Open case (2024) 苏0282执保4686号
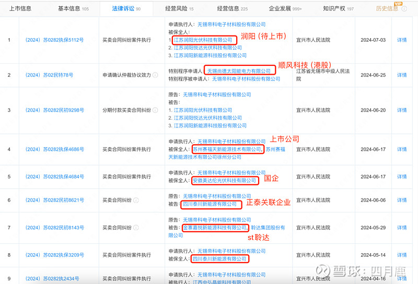 click(55, 149)
